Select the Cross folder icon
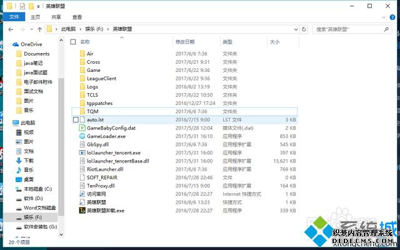The width and height of the screenshot is (400, 250). [x=82, y=62]
